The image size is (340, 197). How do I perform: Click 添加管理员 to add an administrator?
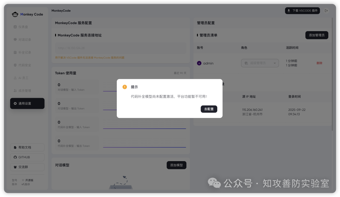coord(316,35)
